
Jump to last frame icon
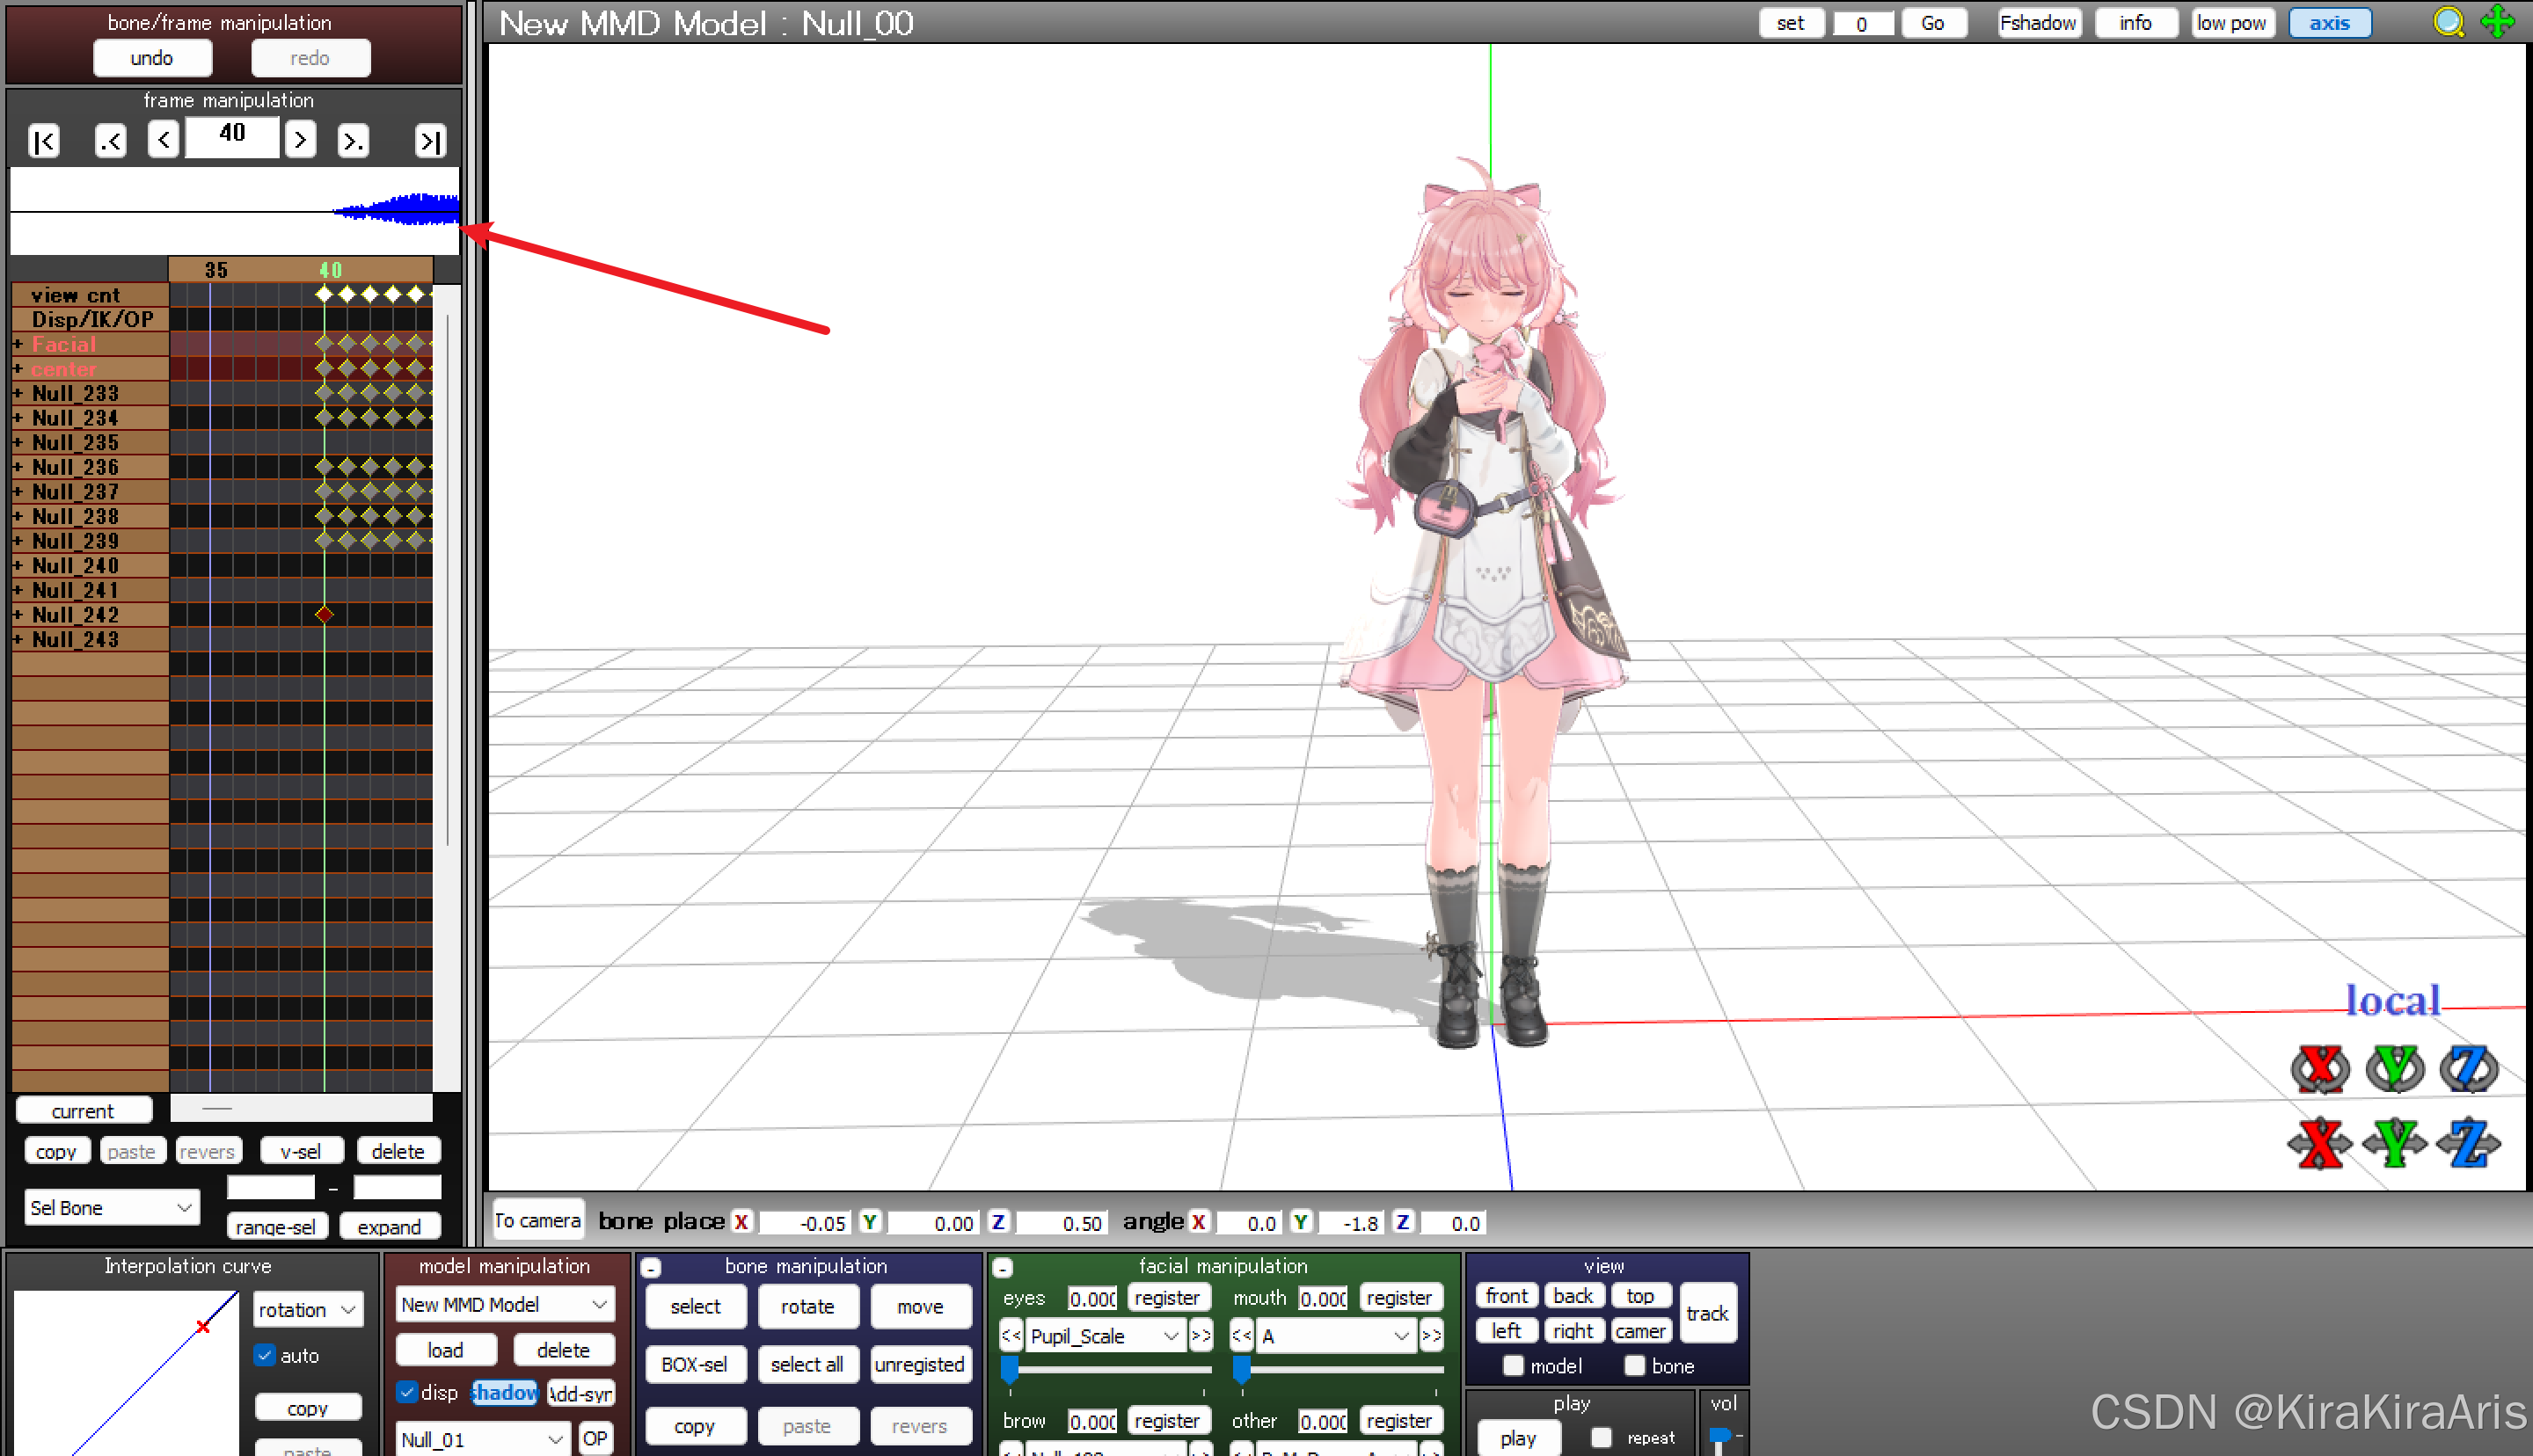point(430,141)
